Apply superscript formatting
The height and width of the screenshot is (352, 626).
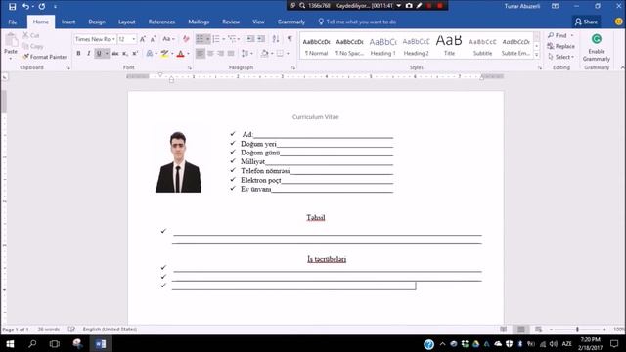click(135, 54)
